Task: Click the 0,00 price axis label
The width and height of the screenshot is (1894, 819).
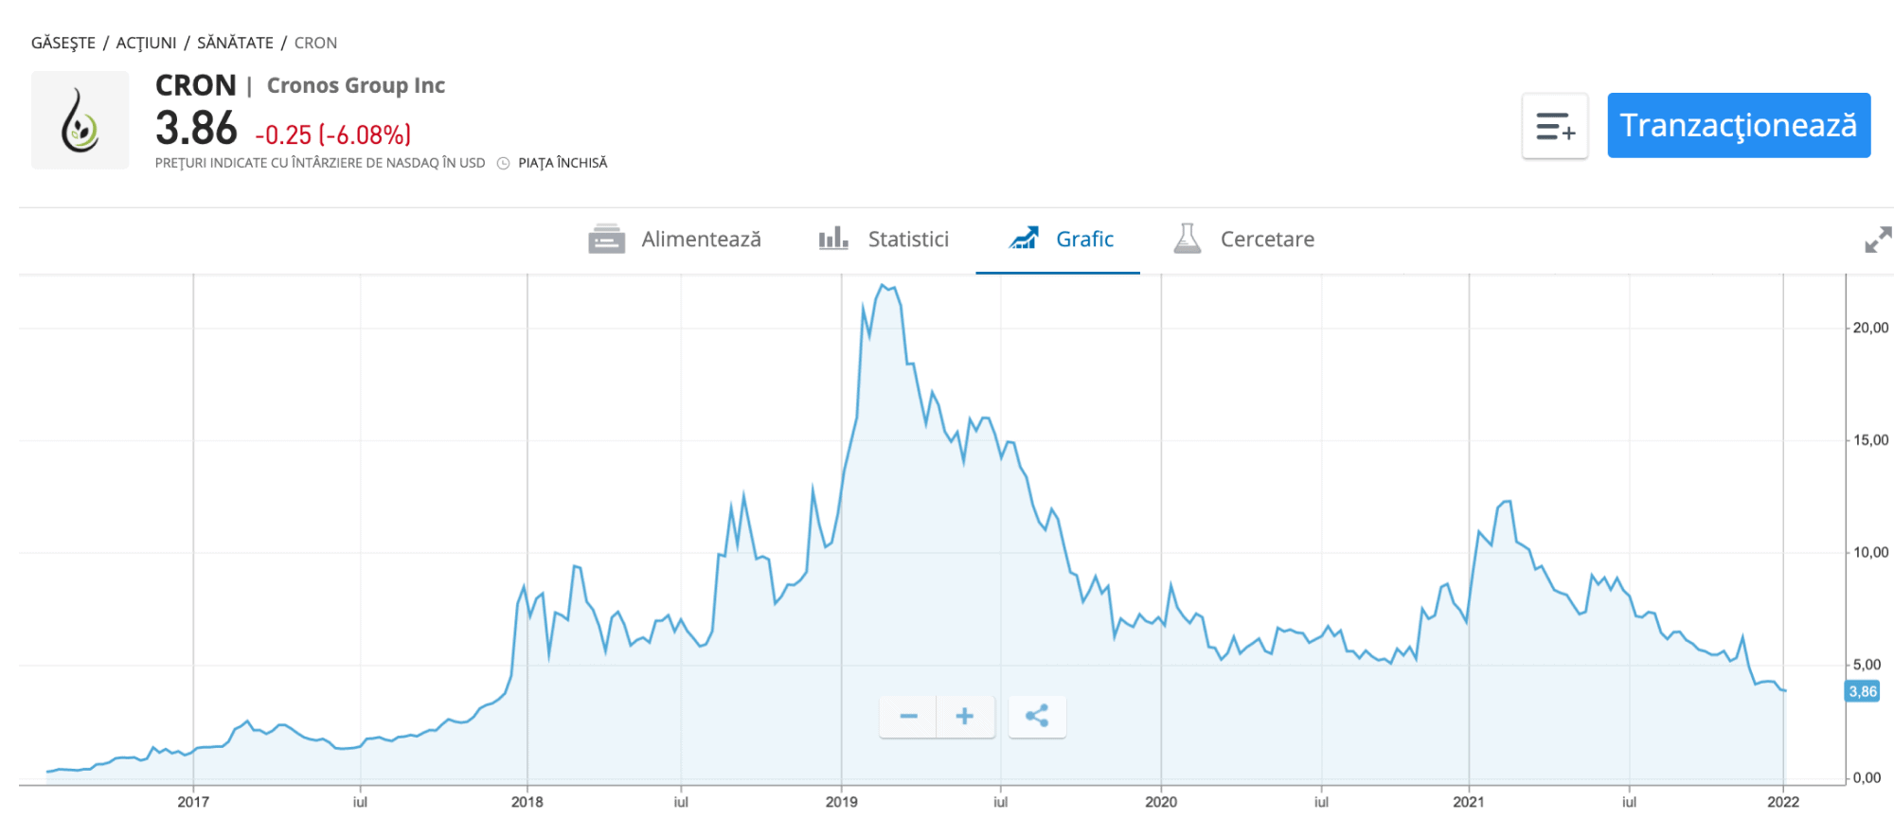Action: point(1867,778)
